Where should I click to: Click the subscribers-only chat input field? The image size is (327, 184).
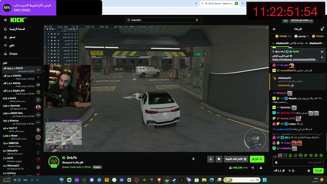click(x=298, y=162)
